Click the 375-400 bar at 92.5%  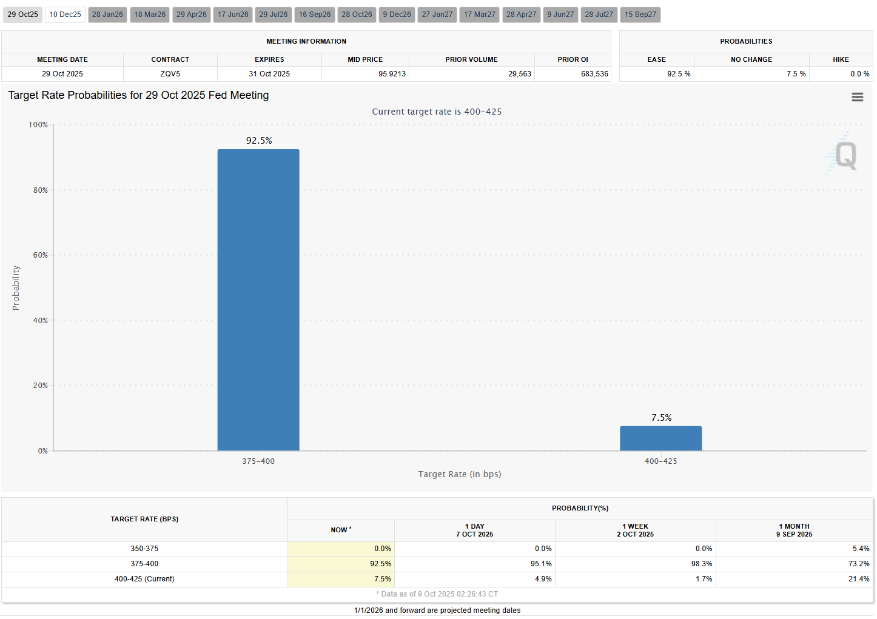coord(258,299)
